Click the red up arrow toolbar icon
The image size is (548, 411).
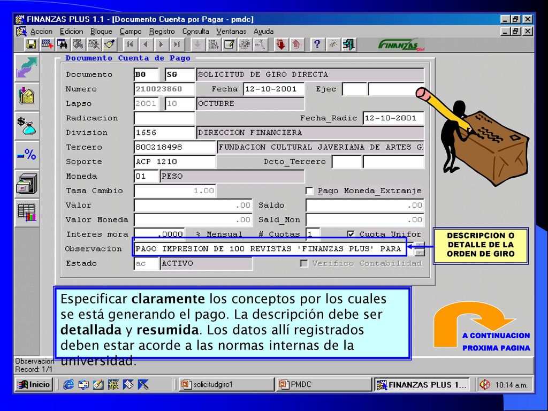(296, 45)
